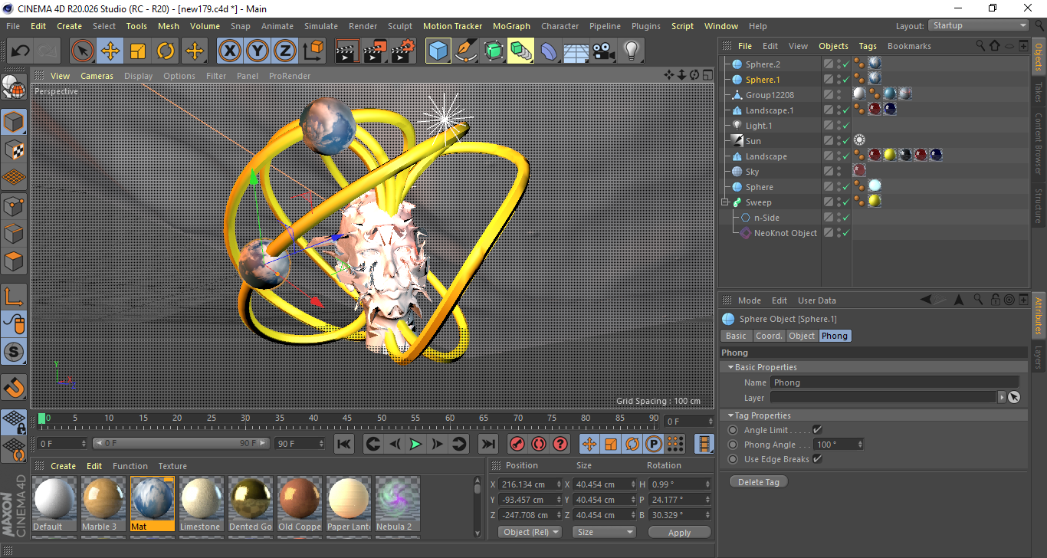Viewport: 1047px width, 558px height.
Task: Open viewport Cameras menu
Action: [x=97, y=76]
